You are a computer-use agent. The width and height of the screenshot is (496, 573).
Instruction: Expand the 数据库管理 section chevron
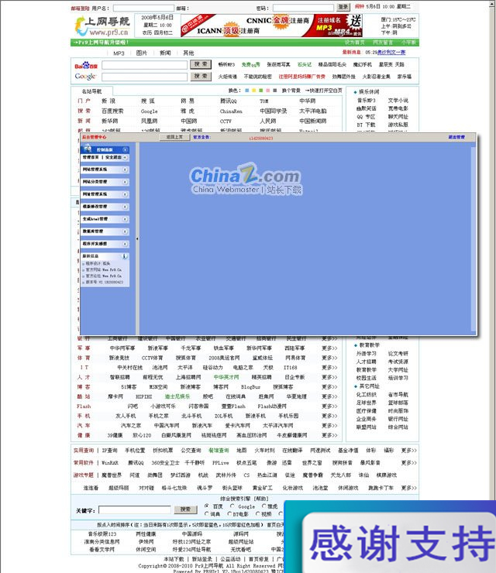(125, 232)
